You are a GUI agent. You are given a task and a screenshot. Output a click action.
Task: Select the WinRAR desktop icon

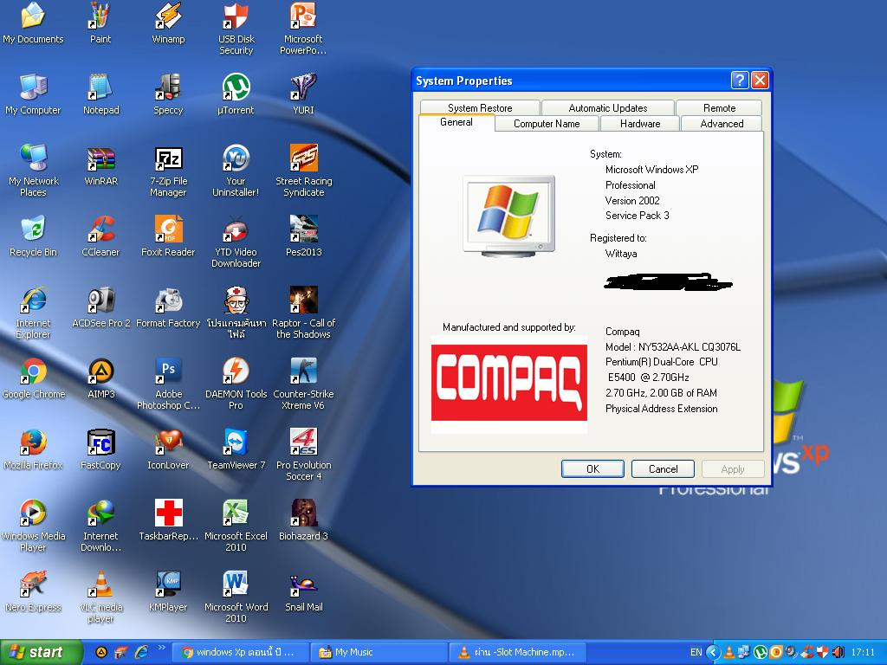click(100, 159)
